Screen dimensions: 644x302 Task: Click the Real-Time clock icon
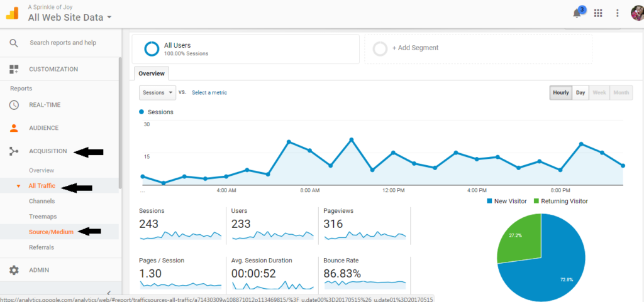pyautogui.click(x=14, y=105)
